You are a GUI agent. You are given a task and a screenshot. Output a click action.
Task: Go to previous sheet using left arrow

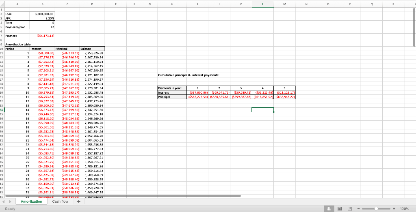tap(4, 202)
